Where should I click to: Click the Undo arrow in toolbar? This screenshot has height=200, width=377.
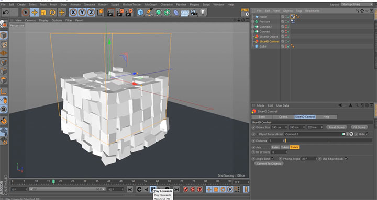pyautogui.click(x=6, y=13)
